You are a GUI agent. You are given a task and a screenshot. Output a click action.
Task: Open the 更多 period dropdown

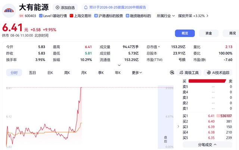coord(137,73)
